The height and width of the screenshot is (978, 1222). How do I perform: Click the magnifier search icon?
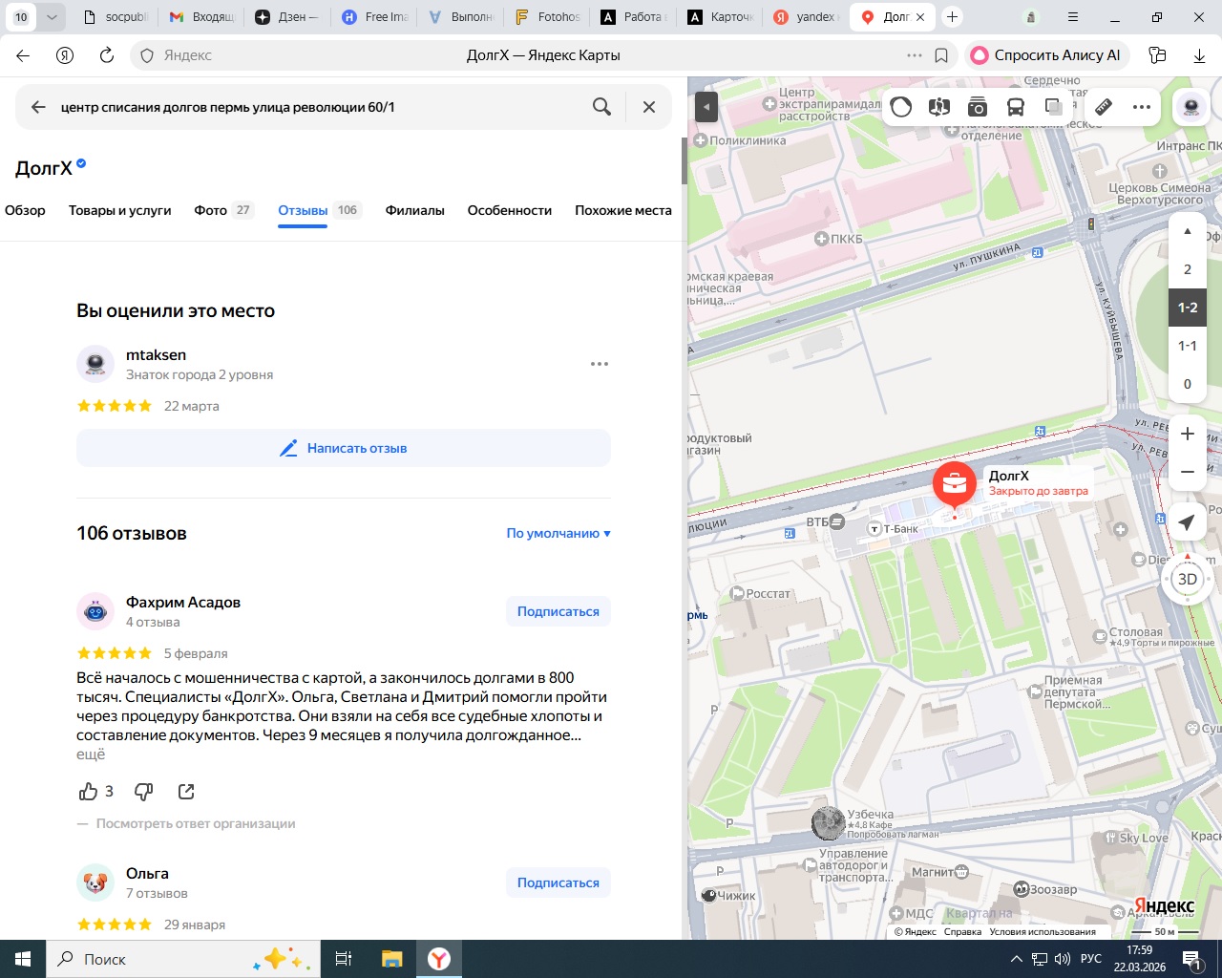pyautogui.click(x=601, y=107)
